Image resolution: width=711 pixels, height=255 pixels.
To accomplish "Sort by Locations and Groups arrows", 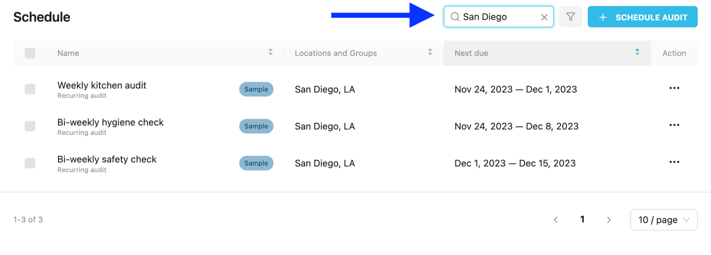I will 430,52.
